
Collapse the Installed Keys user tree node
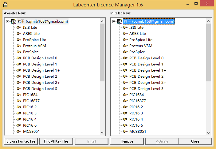(x=114, y=21)
